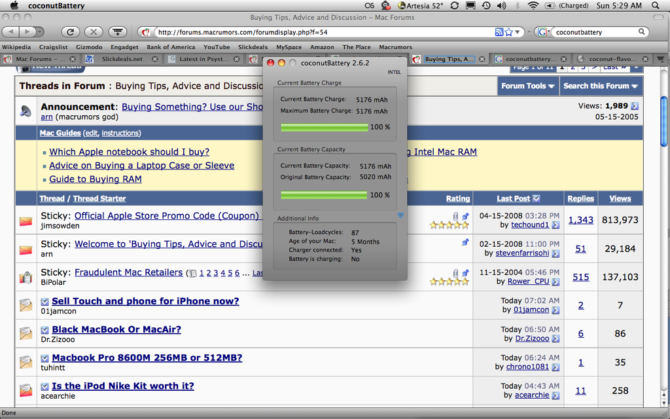Click the display icon in menu bar
Screen dimensions: 670x419
(470, 5)
